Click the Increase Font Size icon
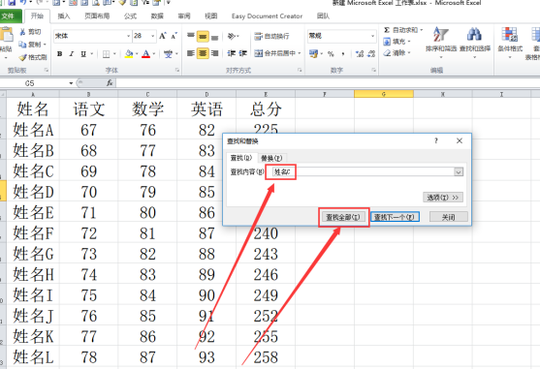Viewport: 540px width, 369px height. [x=163, y=36]
